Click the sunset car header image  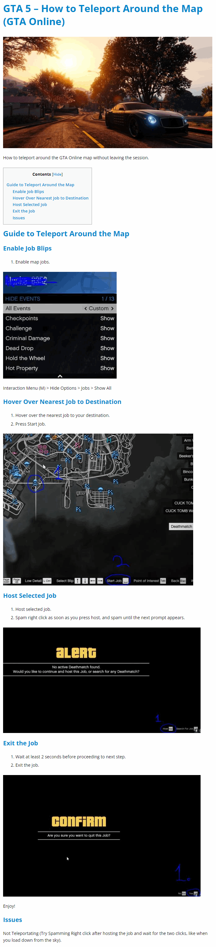(107, 92)
